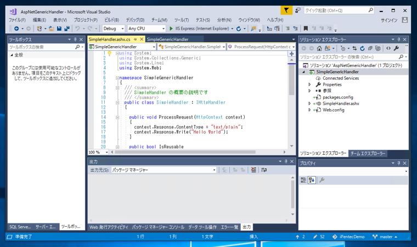Open the Debug configuration dropdown
This screenshot has width=417, height=247.
[x=114, y=29]
